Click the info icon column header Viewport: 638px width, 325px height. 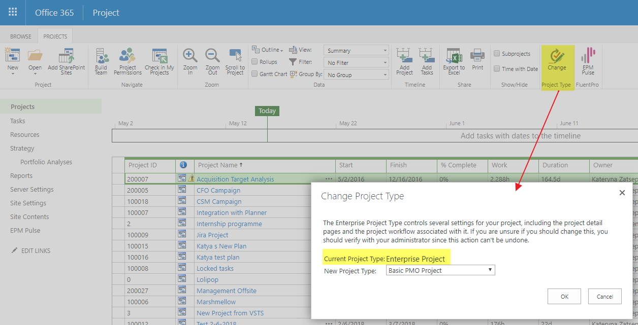point(183,165)
